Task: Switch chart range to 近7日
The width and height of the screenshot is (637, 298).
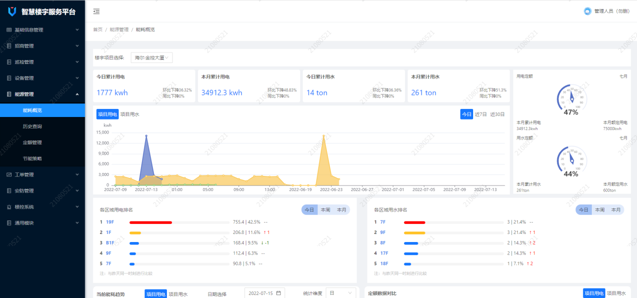Action: tap(482, 114)
